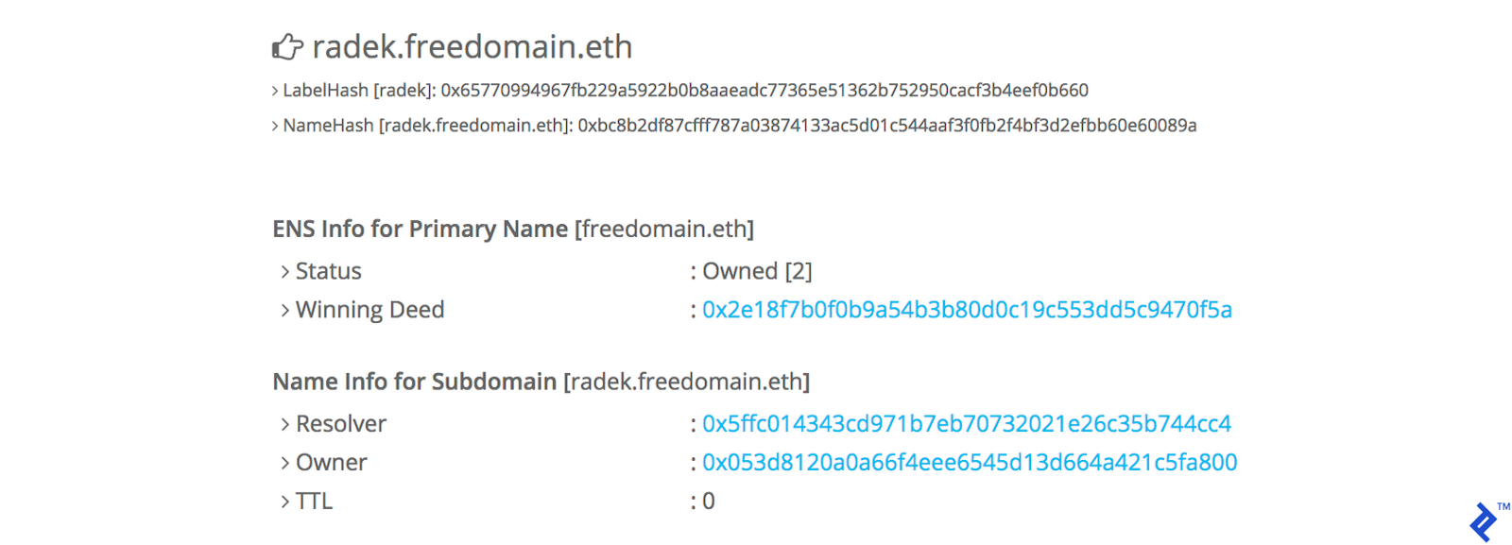The width and height of the screenshot is (1512, 545).
Task: Follow the Owner address link
Action: coord(969,463)
